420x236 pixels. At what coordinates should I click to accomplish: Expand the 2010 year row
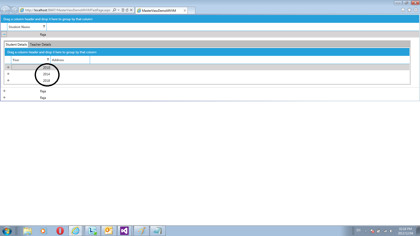[8, 67]
